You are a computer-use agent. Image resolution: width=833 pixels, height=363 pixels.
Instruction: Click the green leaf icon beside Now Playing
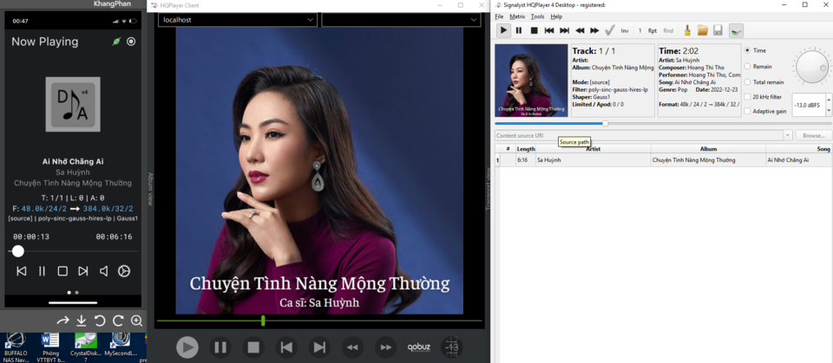click(116, 42)
